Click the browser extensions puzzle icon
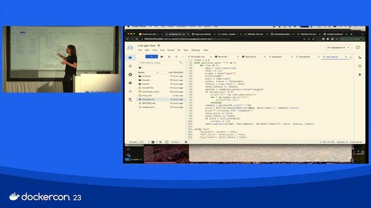 (328, 39)
